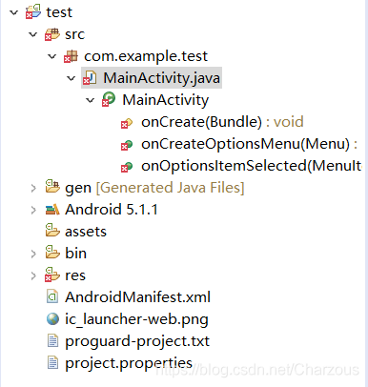Click the onCreate method icon
368x387 pixels.
[127, 122]
